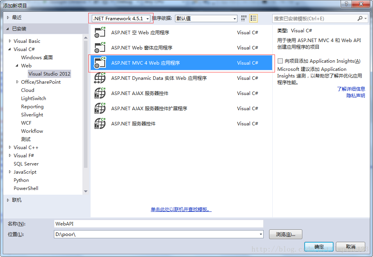Select ASP.NET 空 Web 应用程序 template name
This screenshot has height=257, width=373.
tap(140, 32)
